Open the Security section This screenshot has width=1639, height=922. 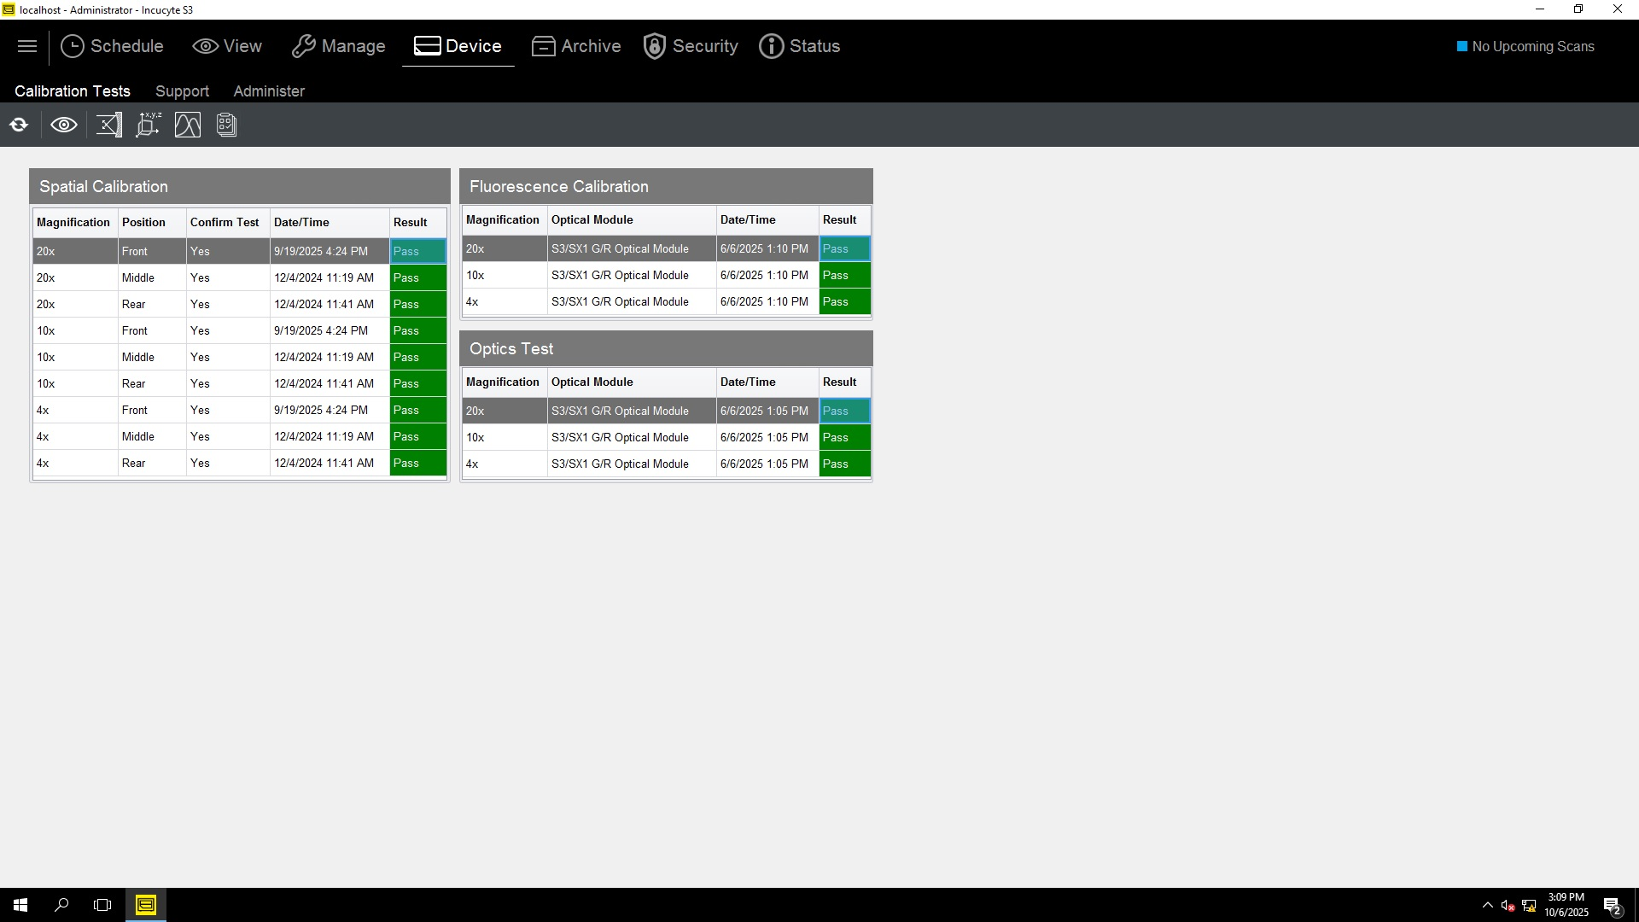click(x=691, y=46)
